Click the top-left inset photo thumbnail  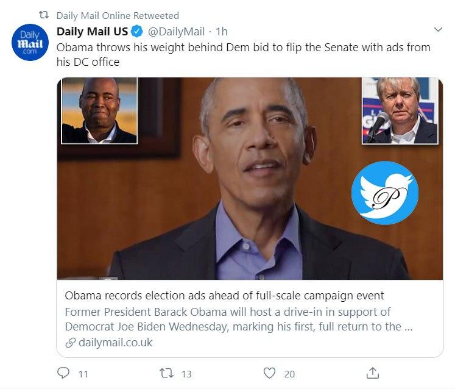coord(99,110)
